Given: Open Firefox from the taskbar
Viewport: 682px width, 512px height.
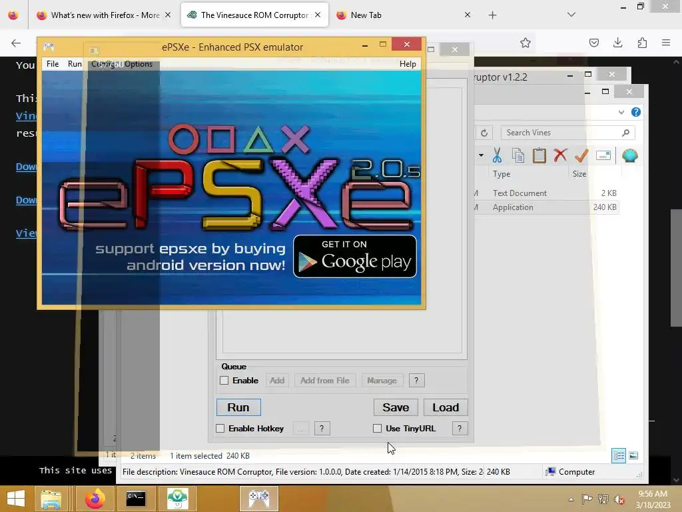Looking at the screenshot, I should click(95, 499).
